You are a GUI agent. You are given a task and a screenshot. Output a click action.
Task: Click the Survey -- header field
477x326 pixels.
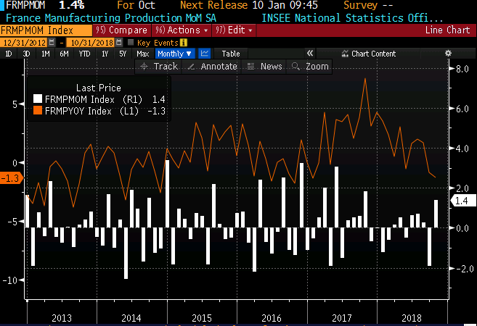[368, 5]
